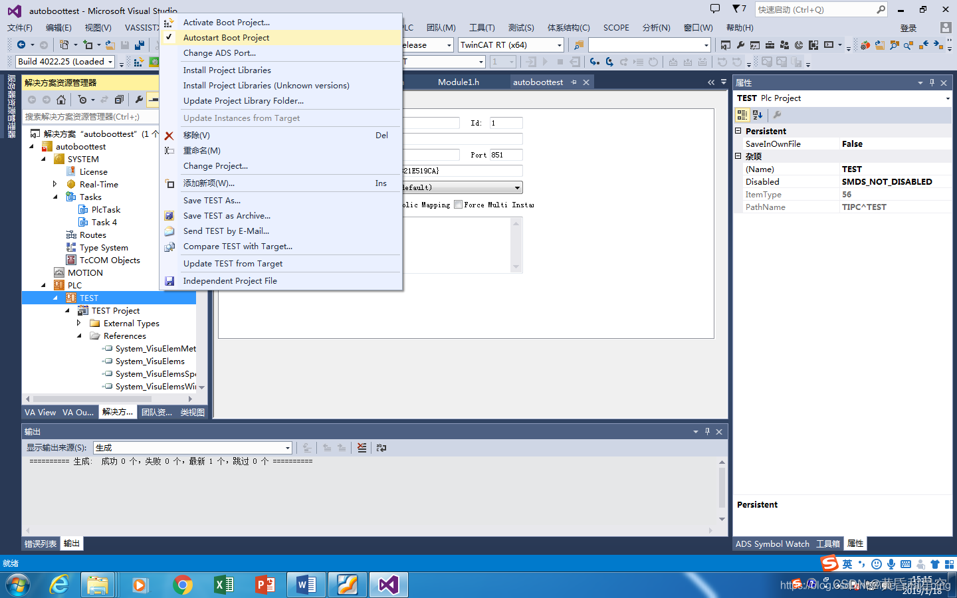Collapse the PLC tree node
957x598 pixels.
click(x=44, y=285)
